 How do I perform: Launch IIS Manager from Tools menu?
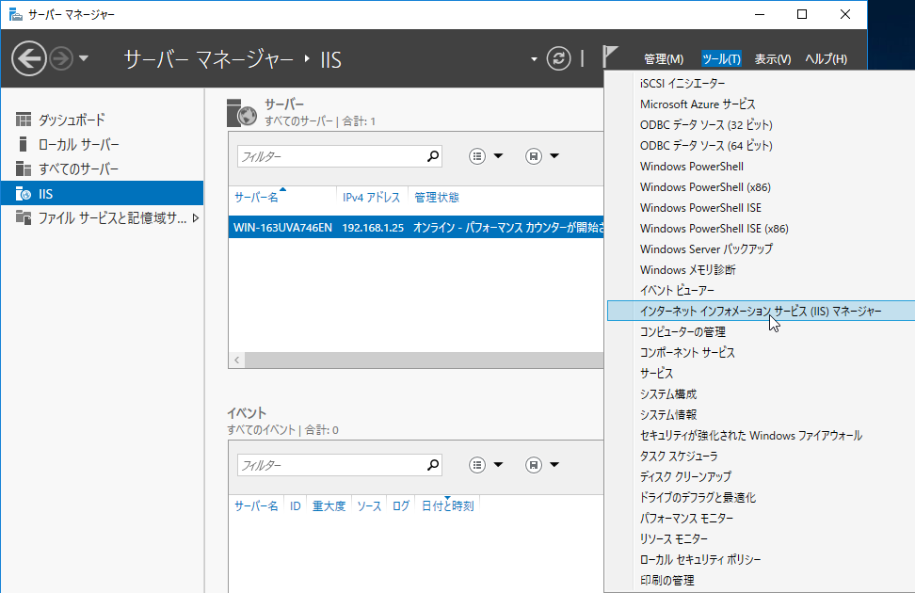pyautogui.click(x=761, y=311)
